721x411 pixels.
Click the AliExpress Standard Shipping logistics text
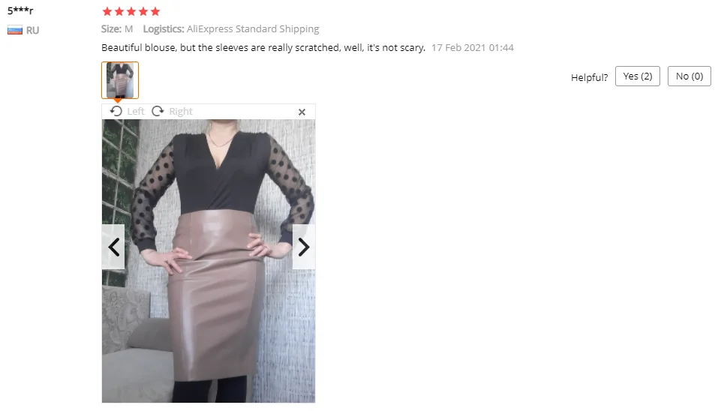(253, 29)
